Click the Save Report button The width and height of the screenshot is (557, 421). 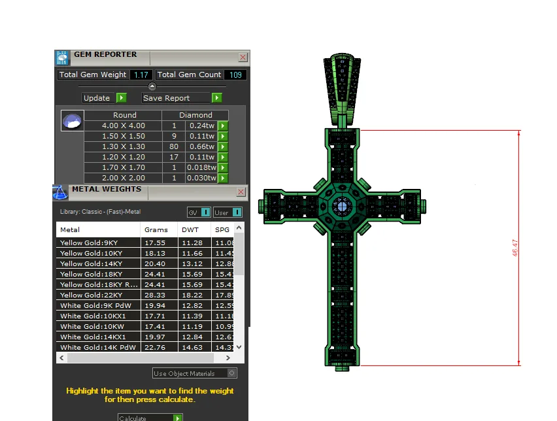click(177, 97)
